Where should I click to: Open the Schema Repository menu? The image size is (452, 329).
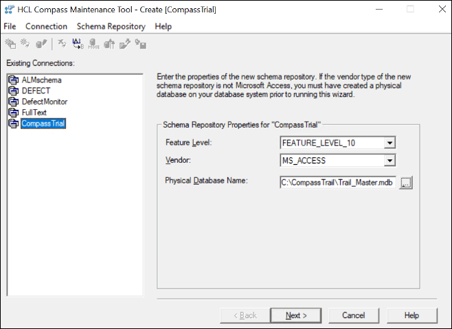tap(111, 26)
